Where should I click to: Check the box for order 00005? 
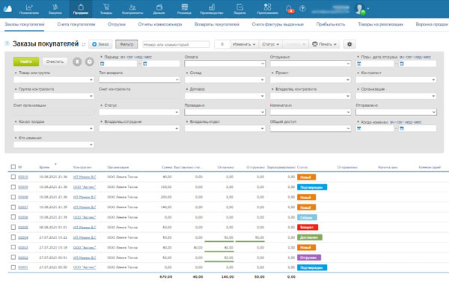point(13,227)
